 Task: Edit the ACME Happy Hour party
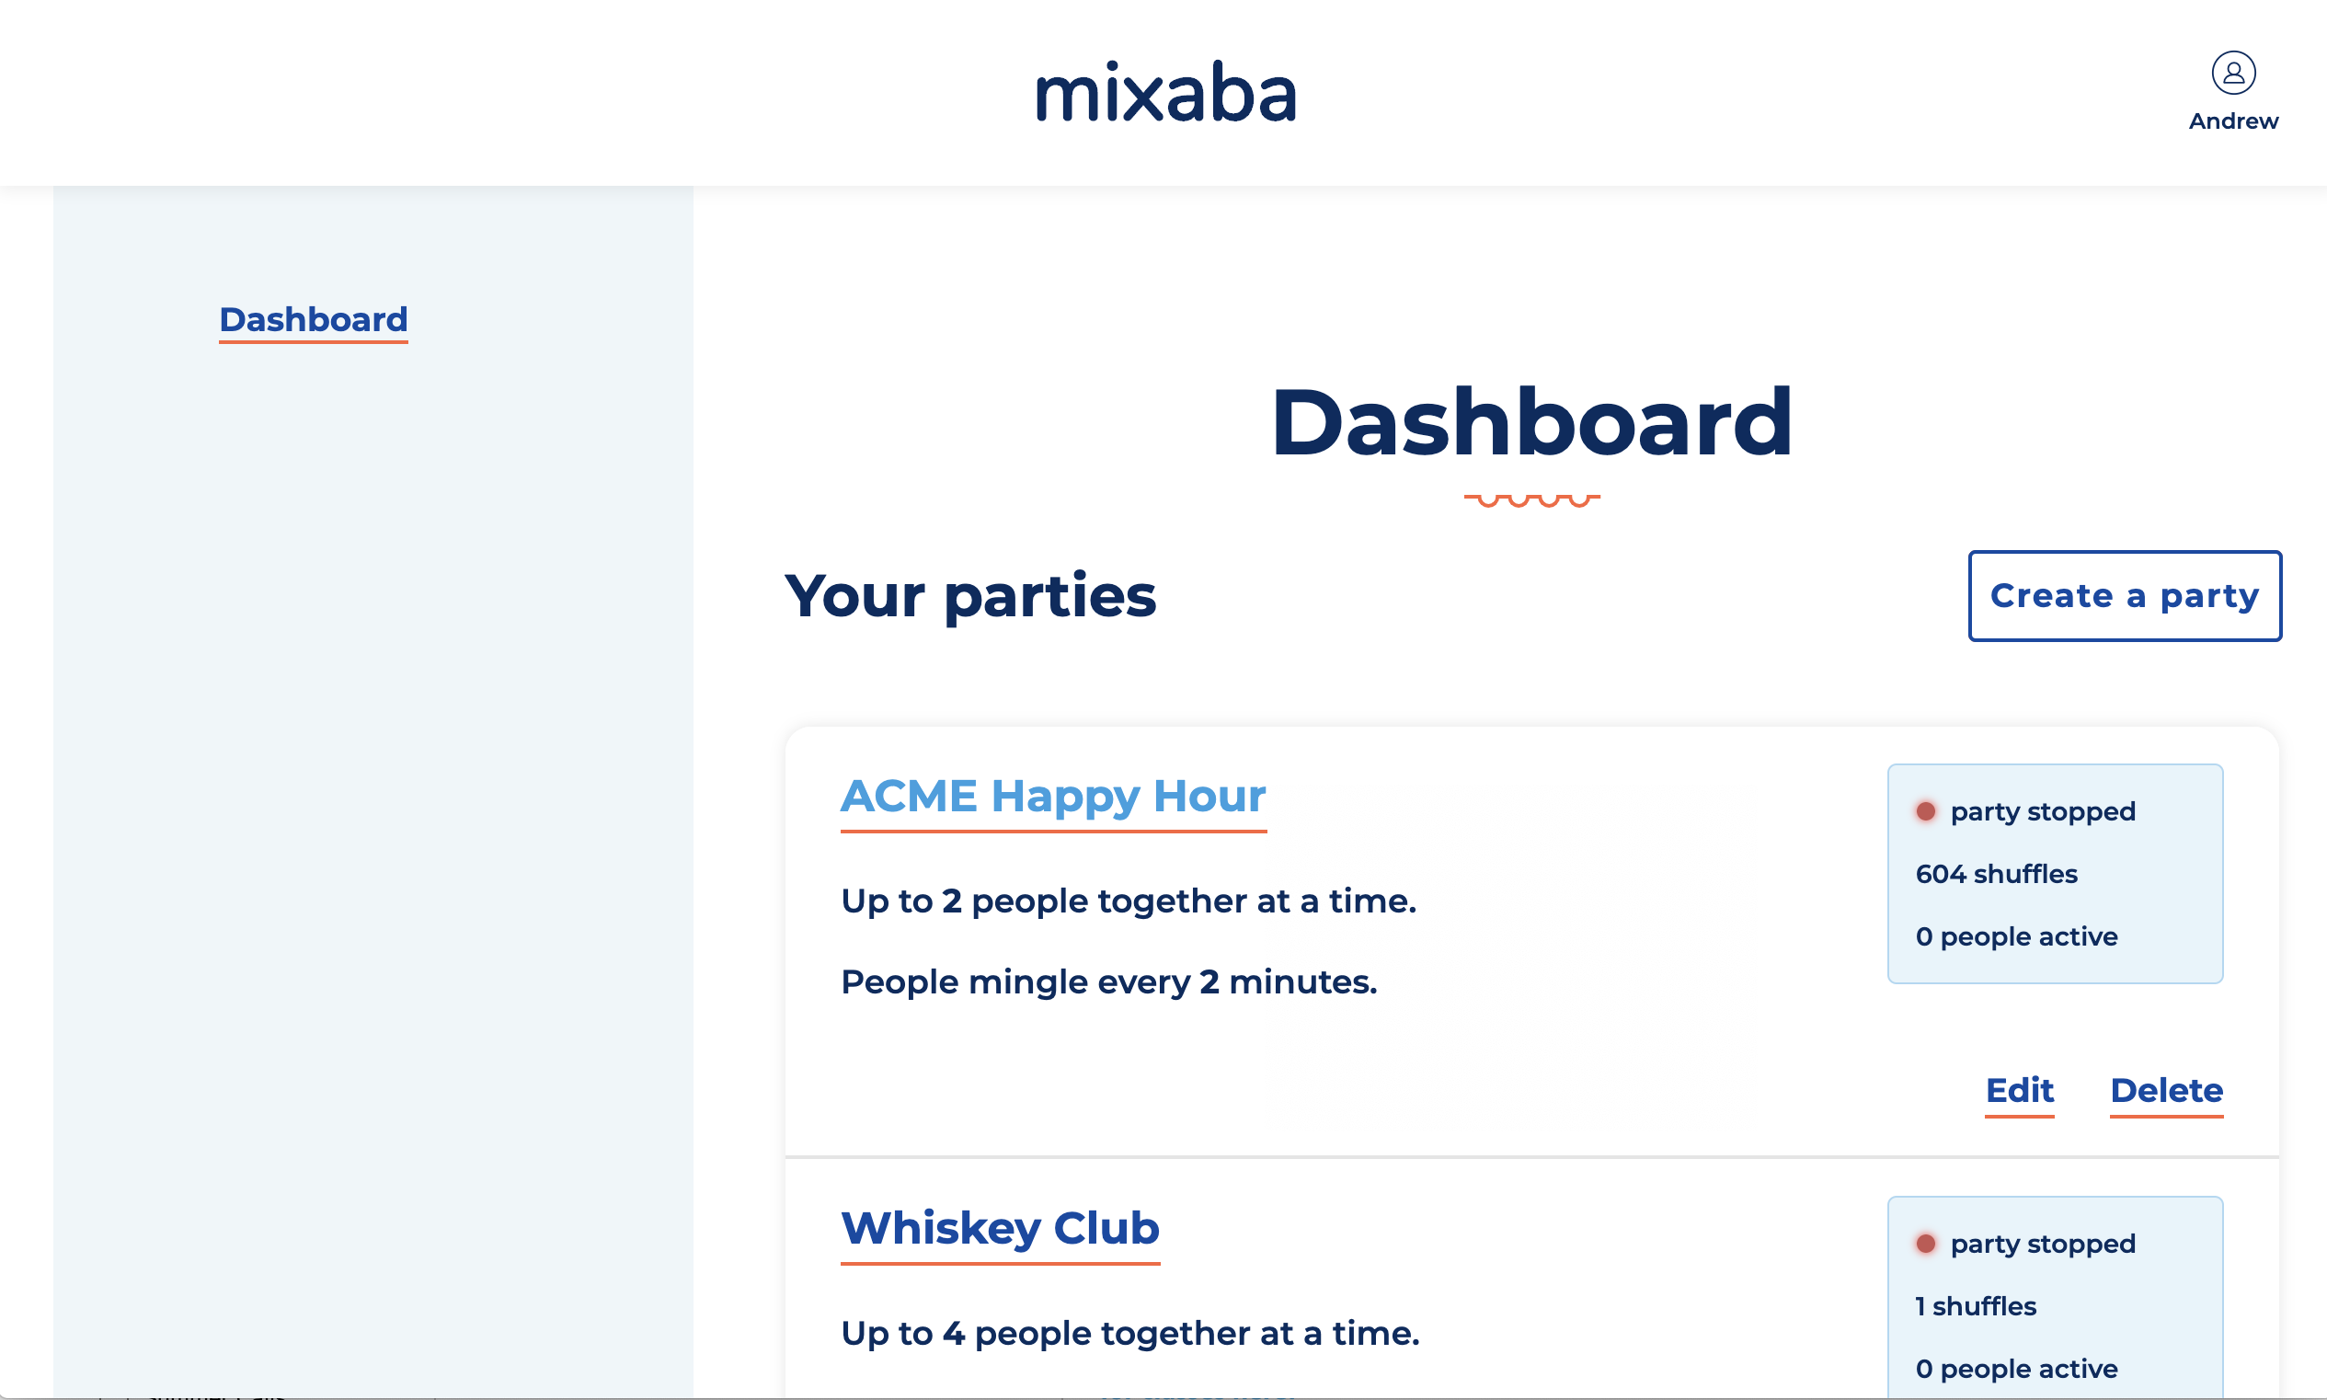(x=2019, y=1091)
